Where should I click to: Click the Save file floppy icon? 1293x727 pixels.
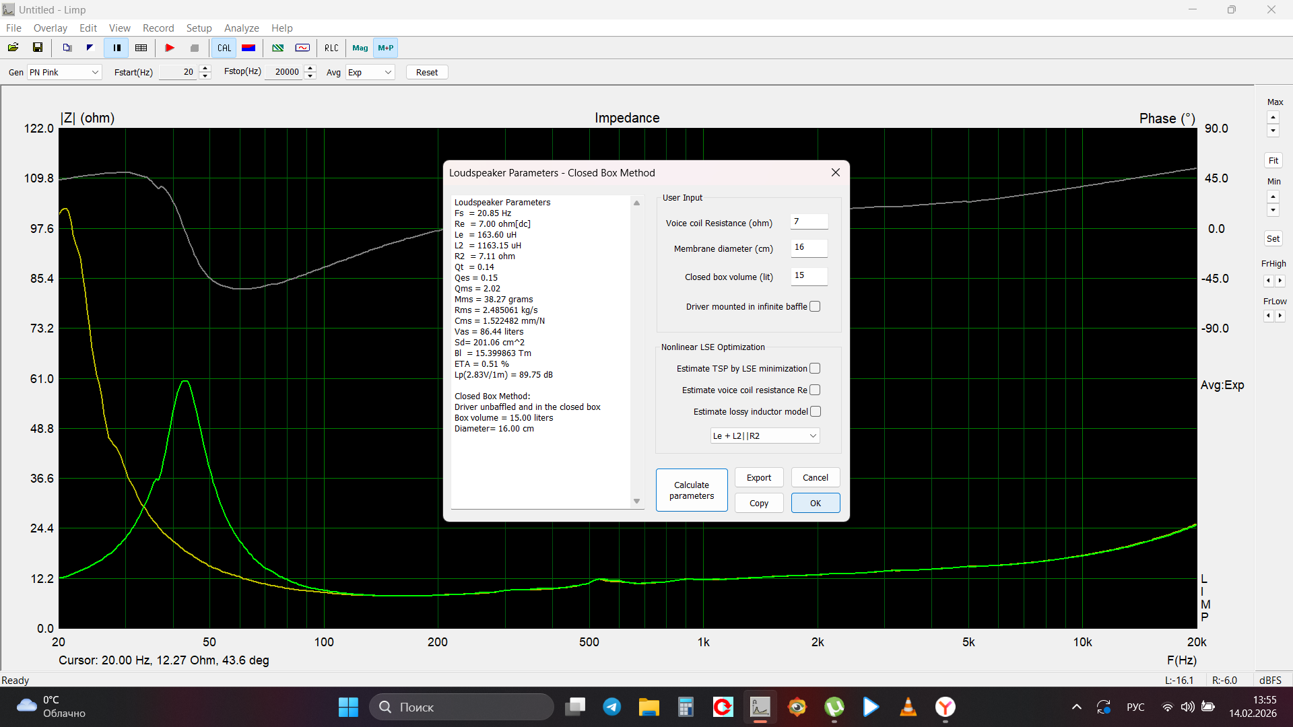[x=38, y=48]
